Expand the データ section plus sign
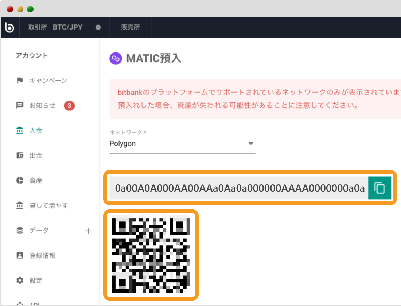The width and height of the screenshot is (401, 306). pos(88,231)
